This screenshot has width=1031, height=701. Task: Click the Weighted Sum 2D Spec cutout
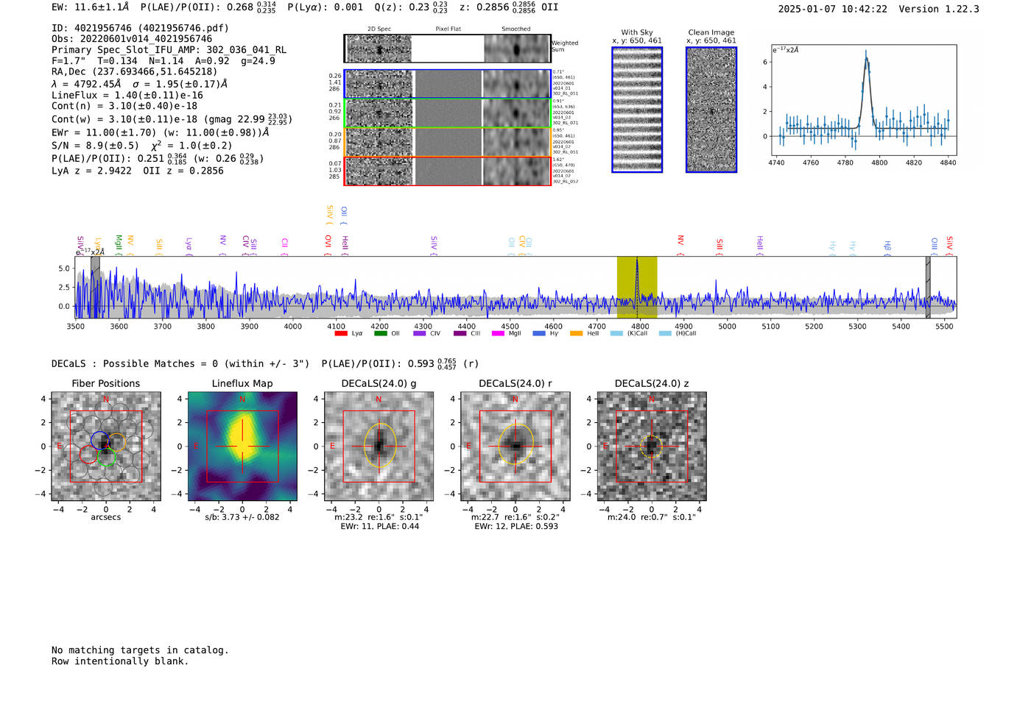(379, 49)
